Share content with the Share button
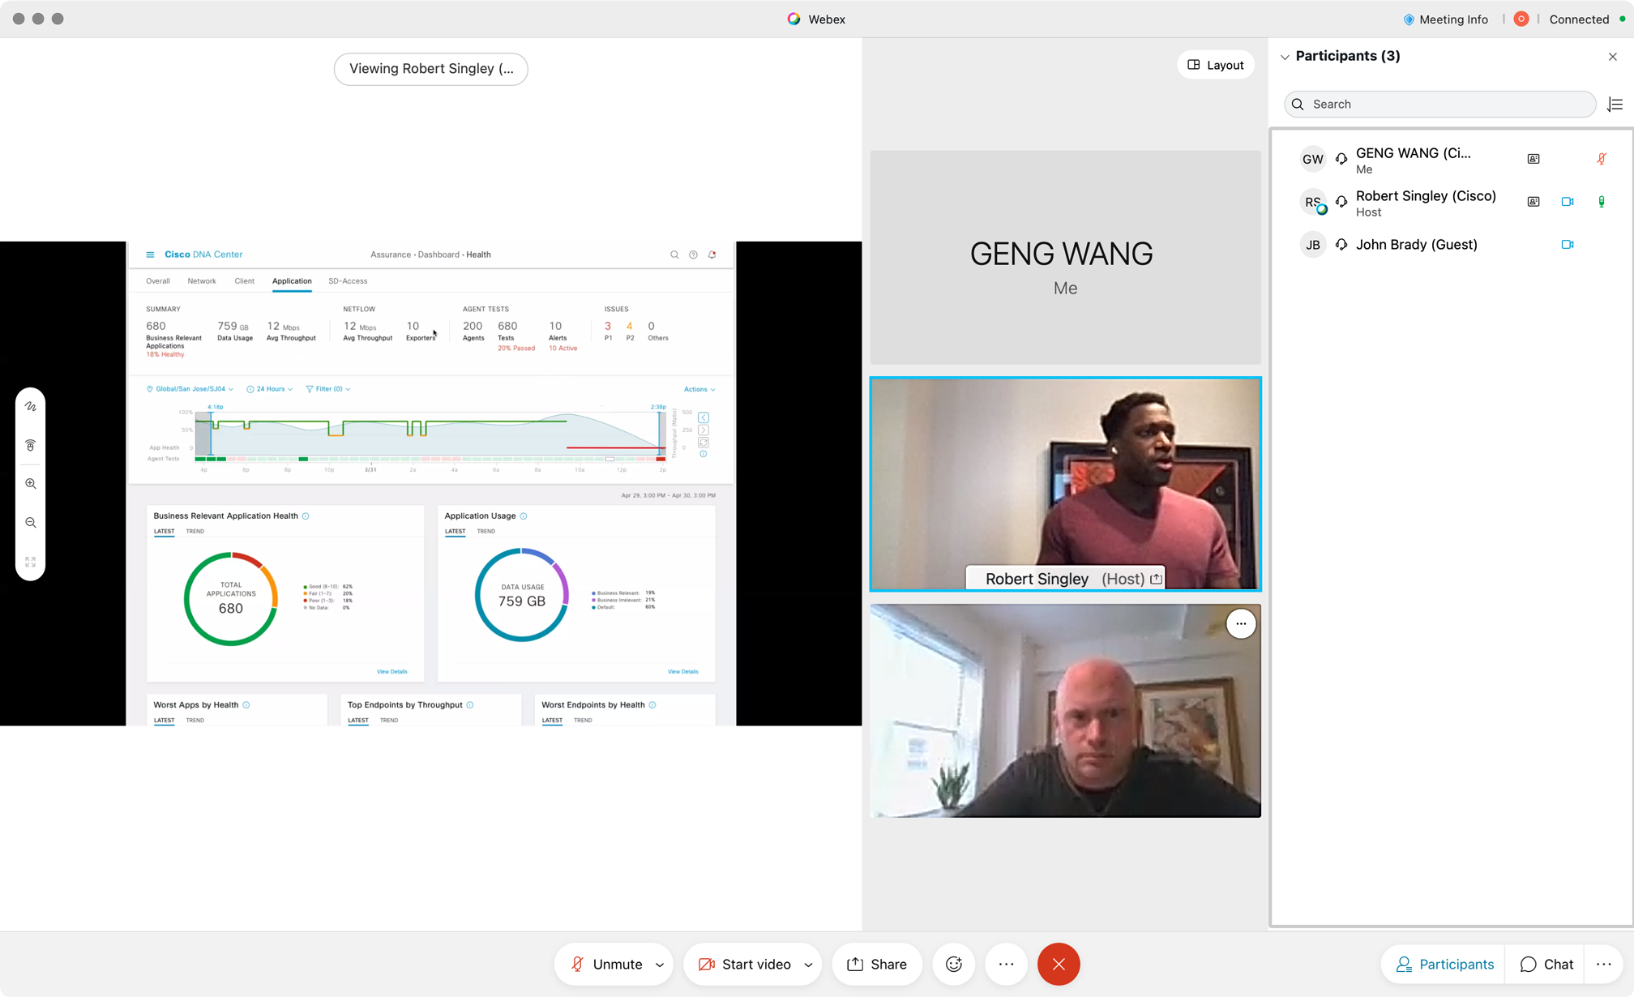Screen dimensions: 1634x997 pos(877,964)
